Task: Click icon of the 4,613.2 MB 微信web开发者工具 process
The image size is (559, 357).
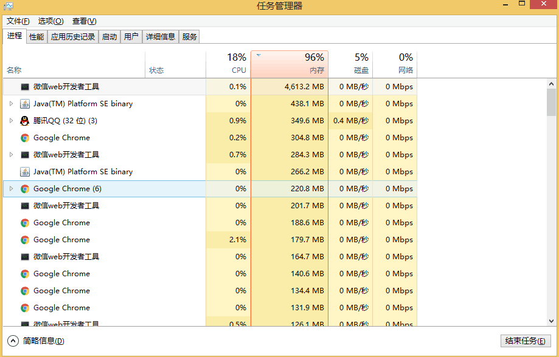Action: pyautogui.click(x=24, y=86)
